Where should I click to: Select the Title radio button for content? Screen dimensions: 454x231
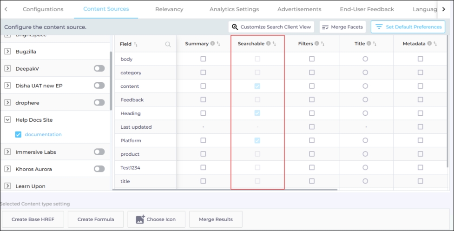(x=365, y=86)
